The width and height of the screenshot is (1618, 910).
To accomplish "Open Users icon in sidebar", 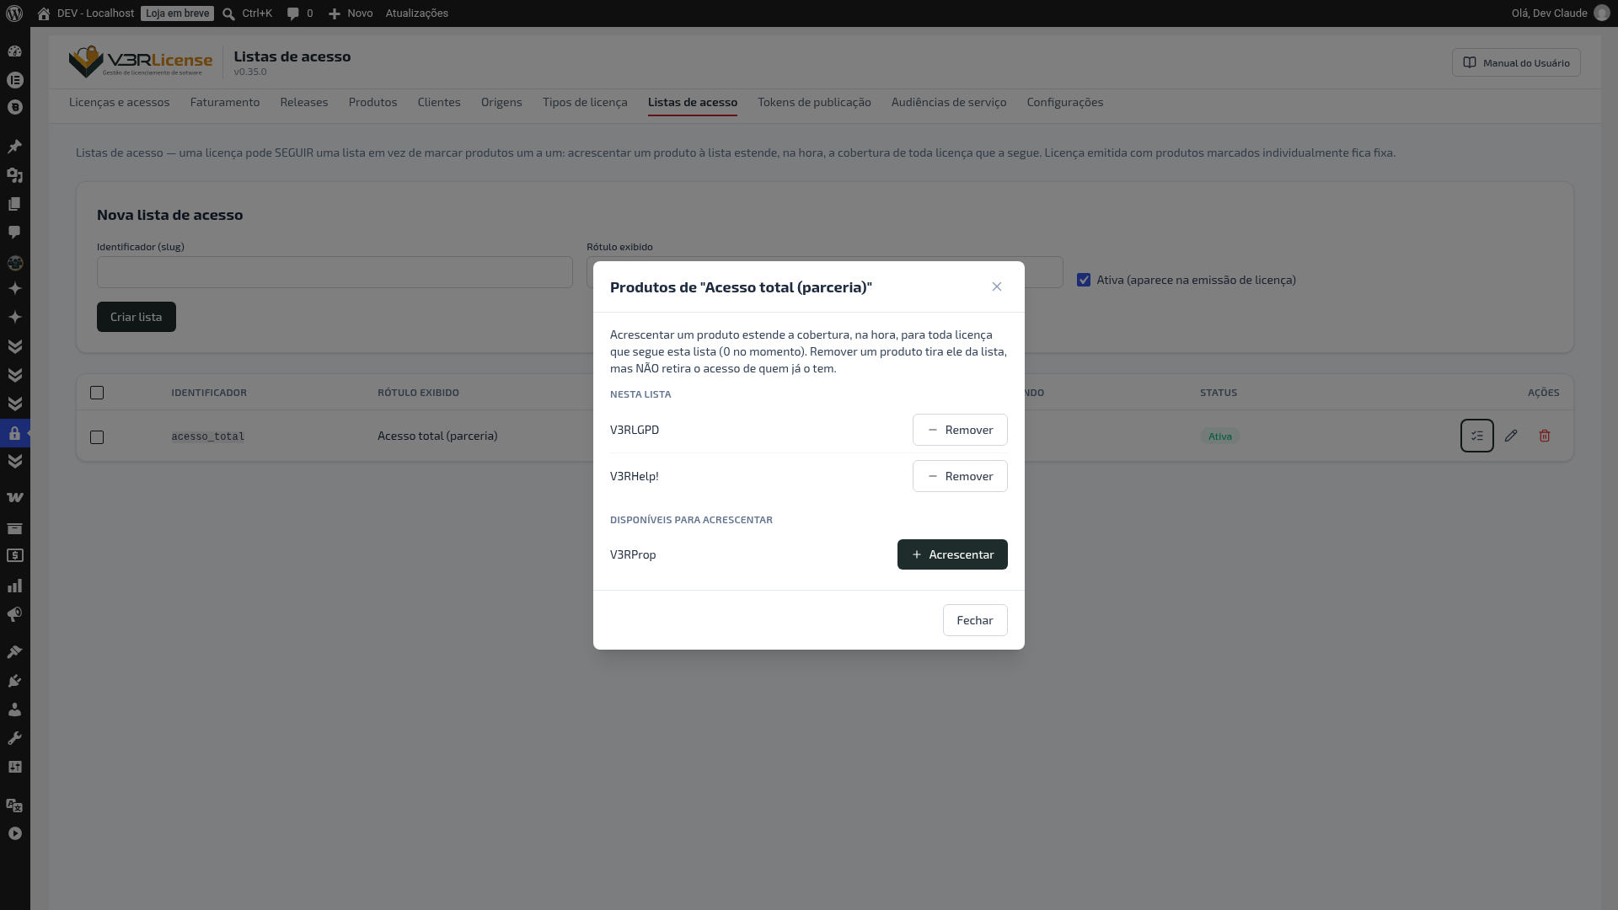I will pos(14,709).
